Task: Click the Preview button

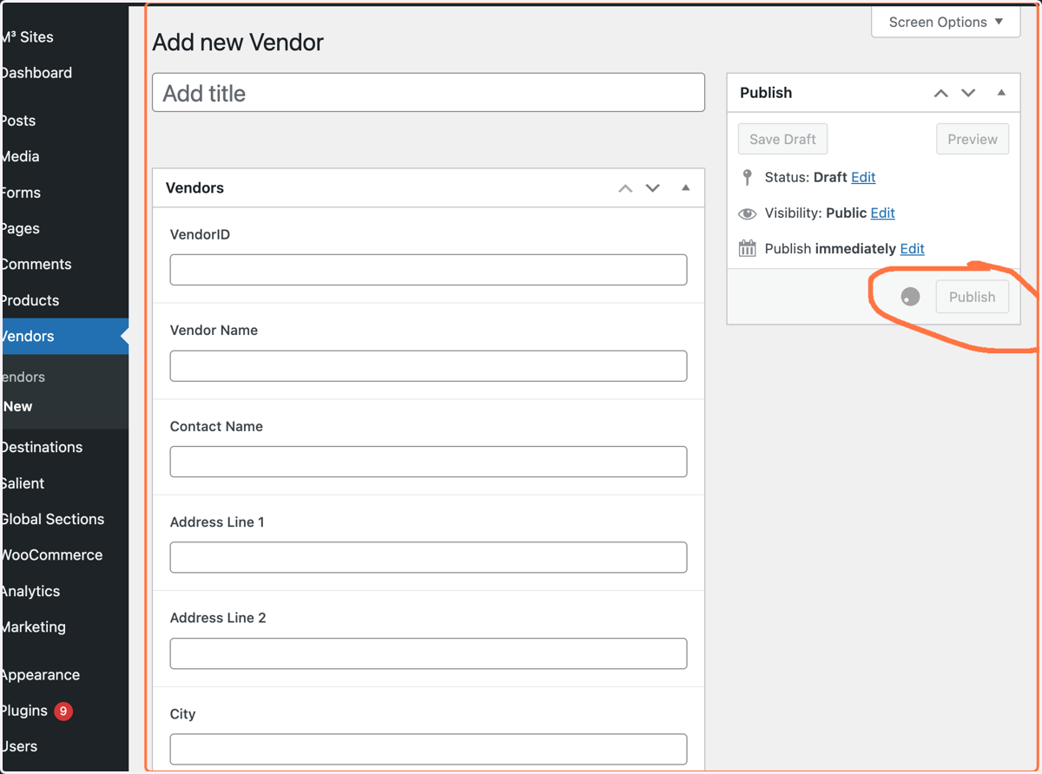Action: coord(973,139)
